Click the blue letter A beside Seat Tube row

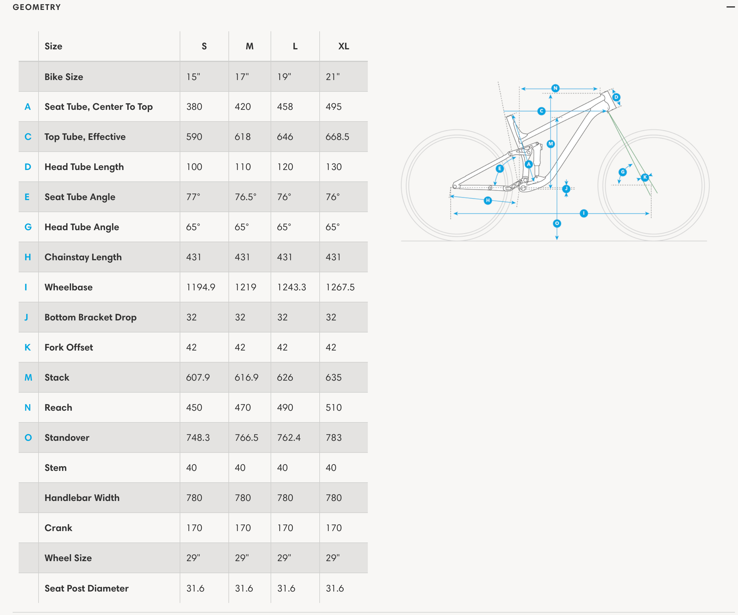(x=28, y=107)
